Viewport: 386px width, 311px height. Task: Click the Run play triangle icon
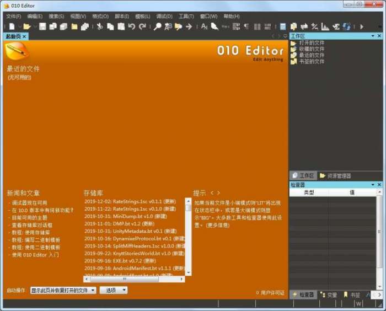pos(362,26)
